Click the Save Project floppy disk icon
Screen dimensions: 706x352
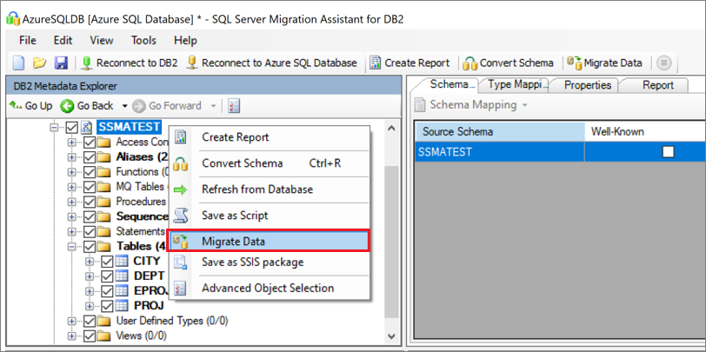61,63
